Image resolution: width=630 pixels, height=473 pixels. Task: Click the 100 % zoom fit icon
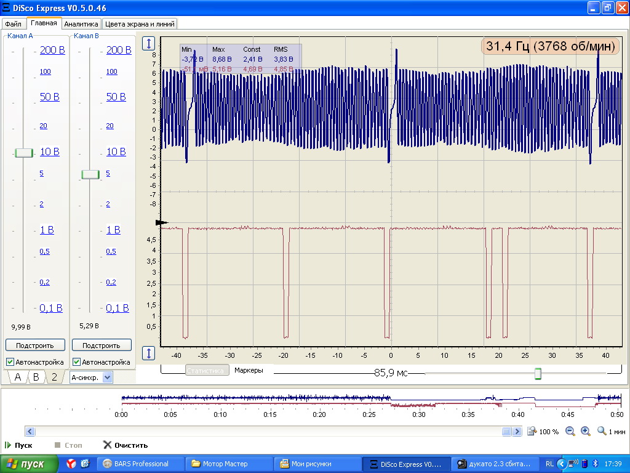click(533, 432)
